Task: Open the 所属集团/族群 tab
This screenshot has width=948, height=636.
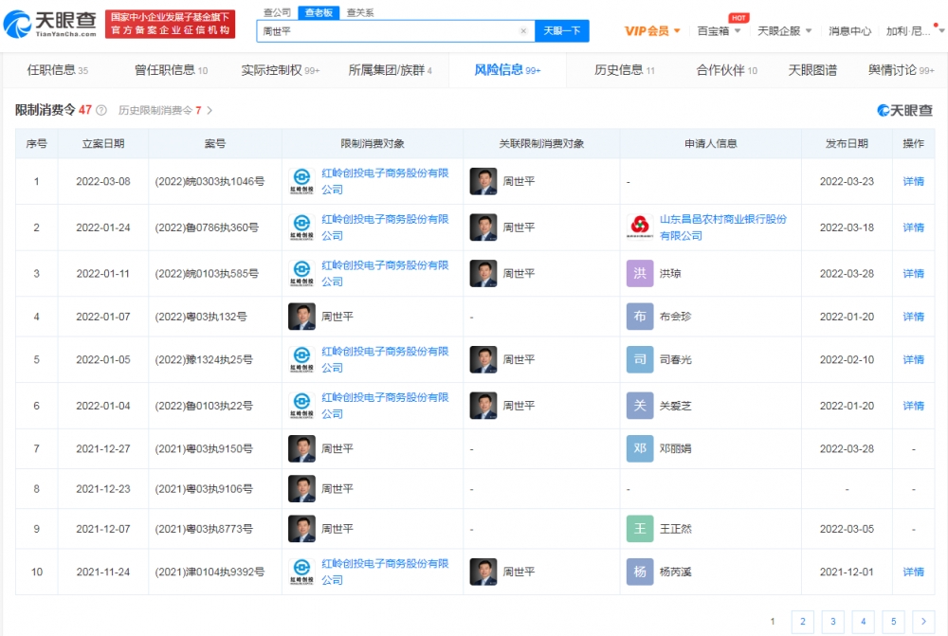Action: coord(390,70)
